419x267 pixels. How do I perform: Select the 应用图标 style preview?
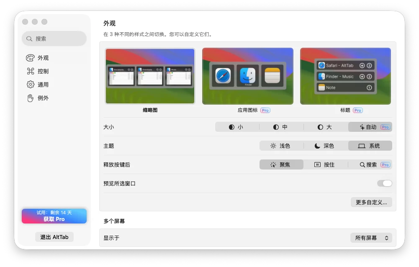pos(248,76)
